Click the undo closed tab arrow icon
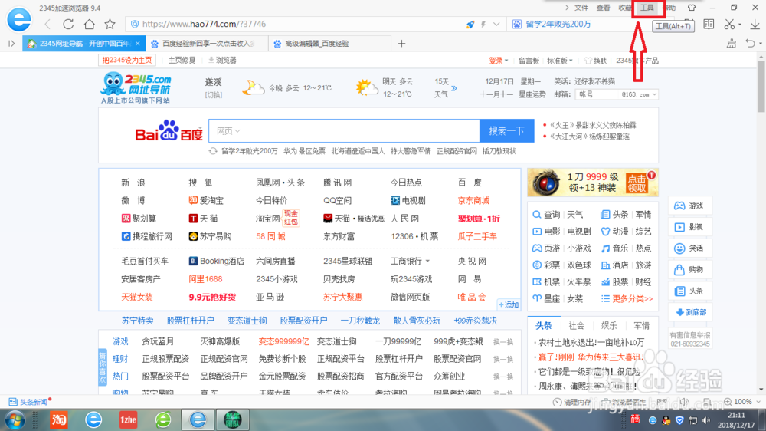The height and width of the screenshot is (431, 766). coord(751,44)
